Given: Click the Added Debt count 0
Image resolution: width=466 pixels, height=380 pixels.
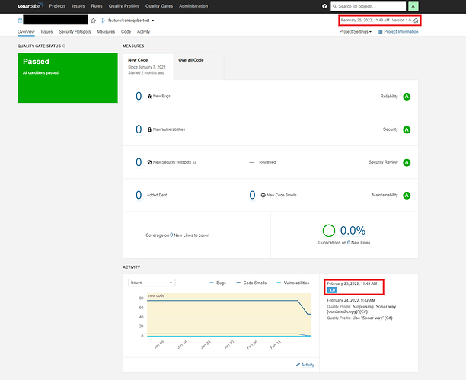Looking at the screenshot, I should tap(139, 196).
